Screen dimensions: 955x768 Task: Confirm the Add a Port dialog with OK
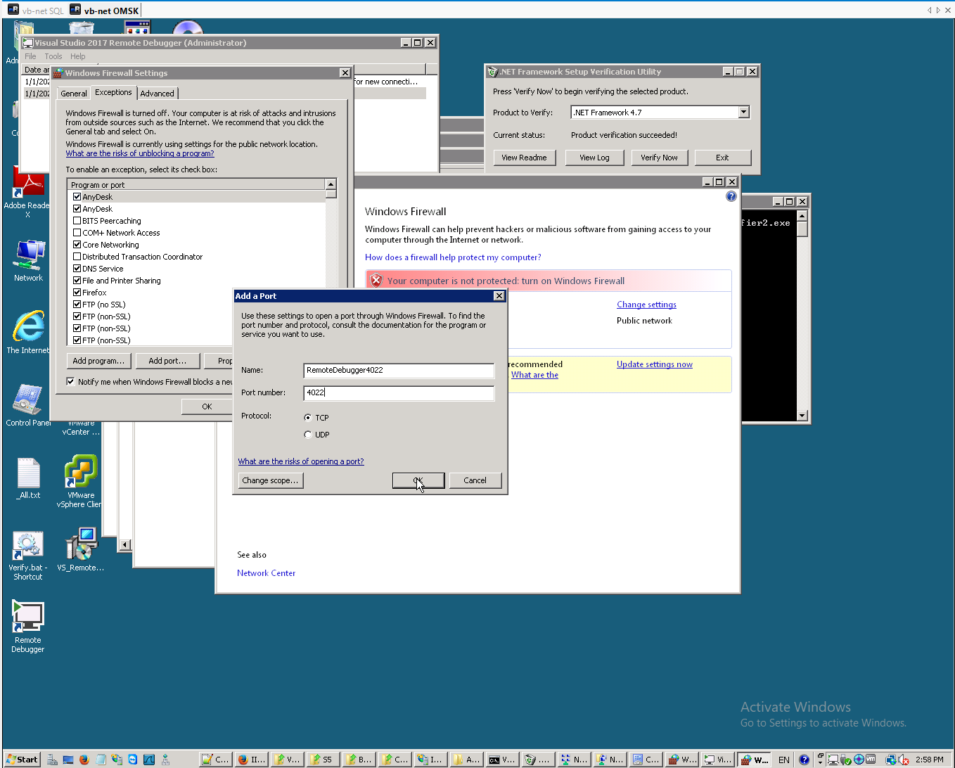click(x=418, y=480)
